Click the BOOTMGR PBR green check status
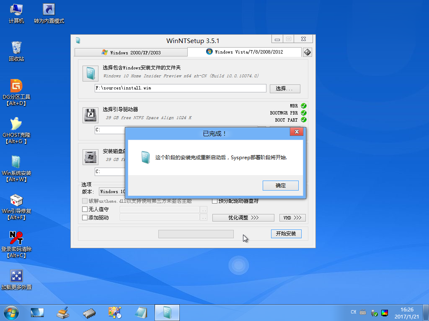 (x=304, y=113)
